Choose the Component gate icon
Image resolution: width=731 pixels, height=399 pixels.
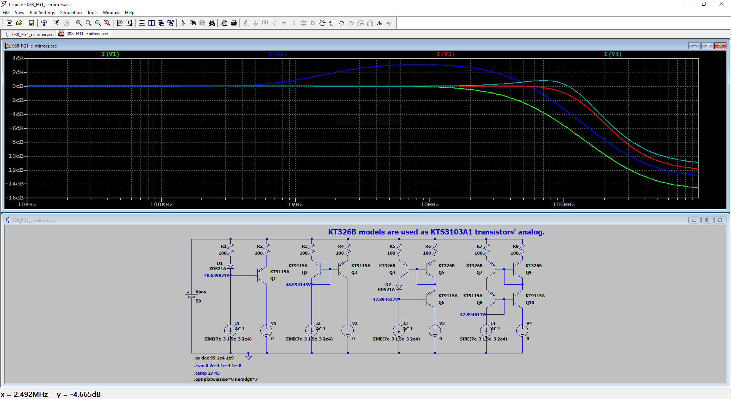[x=313, y=23]
